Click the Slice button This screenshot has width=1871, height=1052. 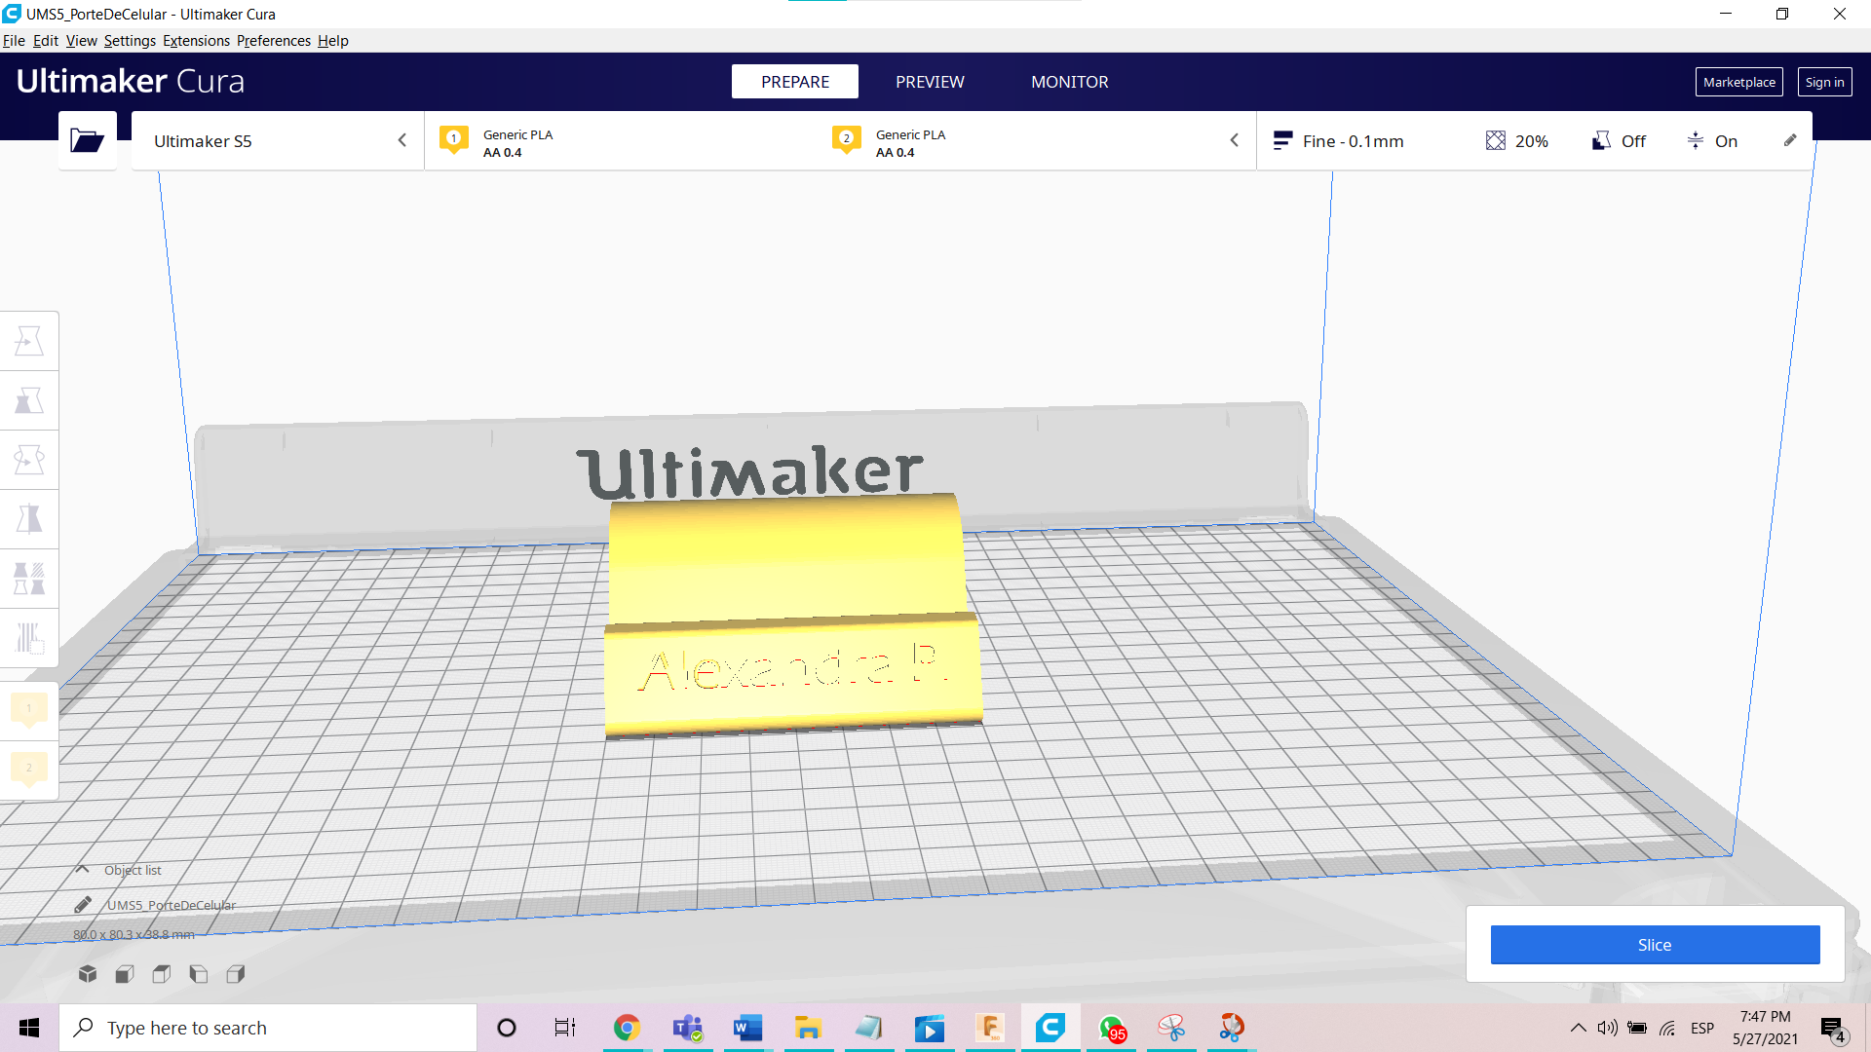coord(1654,945)
